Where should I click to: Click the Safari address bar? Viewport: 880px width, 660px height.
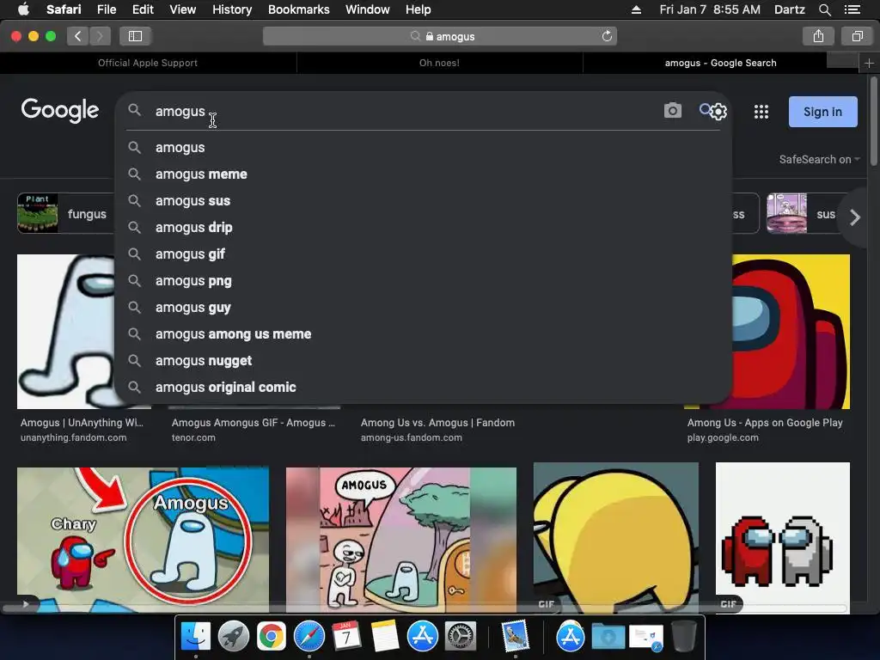(x=439, y=36)
